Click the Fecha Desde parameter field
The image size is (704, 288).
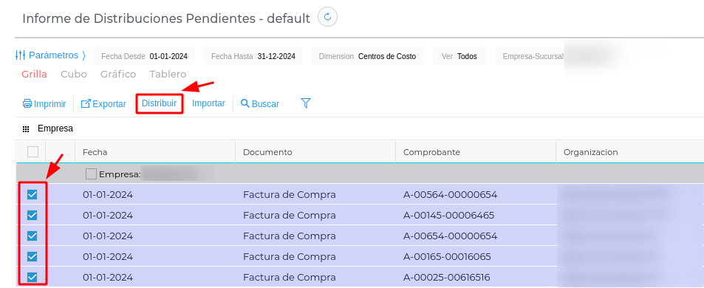tap(145, 56)
